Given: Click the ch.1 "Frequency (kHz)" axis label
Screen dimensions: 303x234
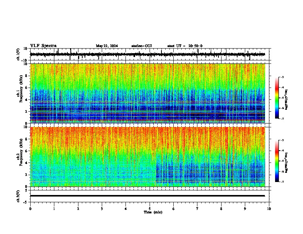Looking at the screenshot, I should point(21,89).
